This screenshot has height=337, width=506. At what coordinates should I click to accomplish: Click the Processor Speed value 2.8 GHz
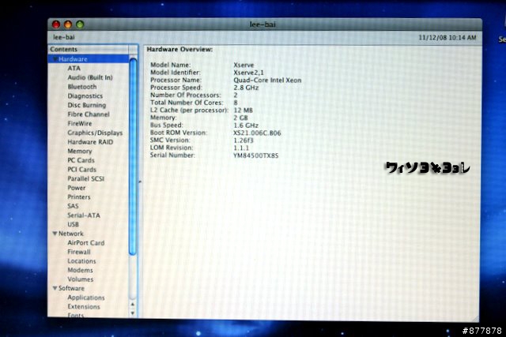pos(246,88)
